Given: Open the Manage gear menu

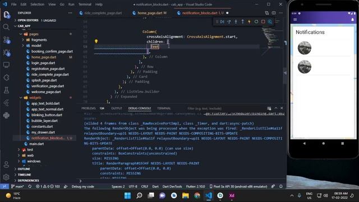Looking at the screenshot, I should [x=6, y=177].
